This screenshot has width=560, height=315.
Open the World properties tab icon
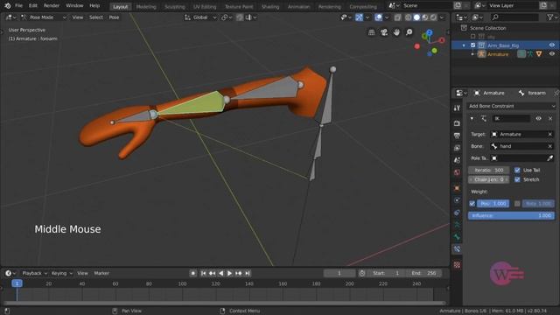click(457, 172)
